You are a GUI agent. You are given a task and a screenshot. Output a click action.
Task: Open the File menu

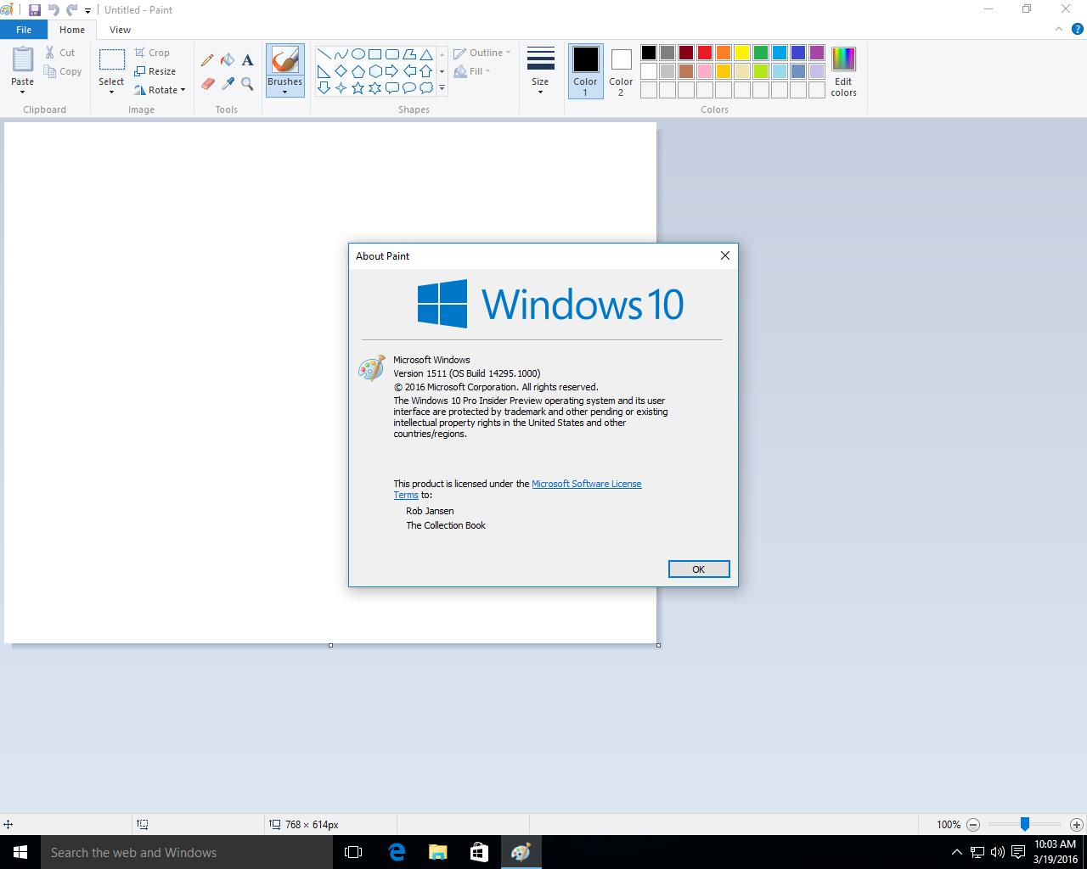[x=24, y=30]
